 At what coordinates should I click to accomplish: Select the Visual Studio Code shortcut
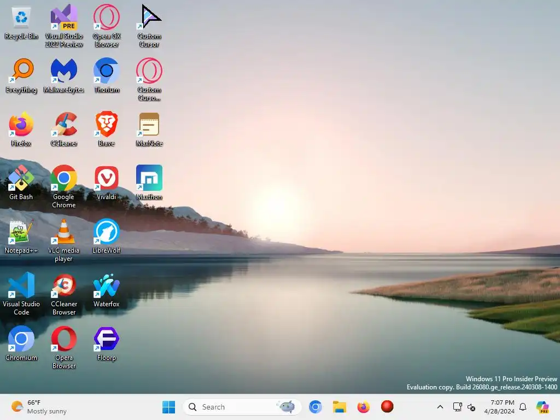(21, 294)
